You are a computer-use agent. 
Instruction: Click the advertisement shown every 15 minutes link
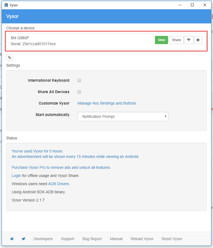[x=75, y=157]
